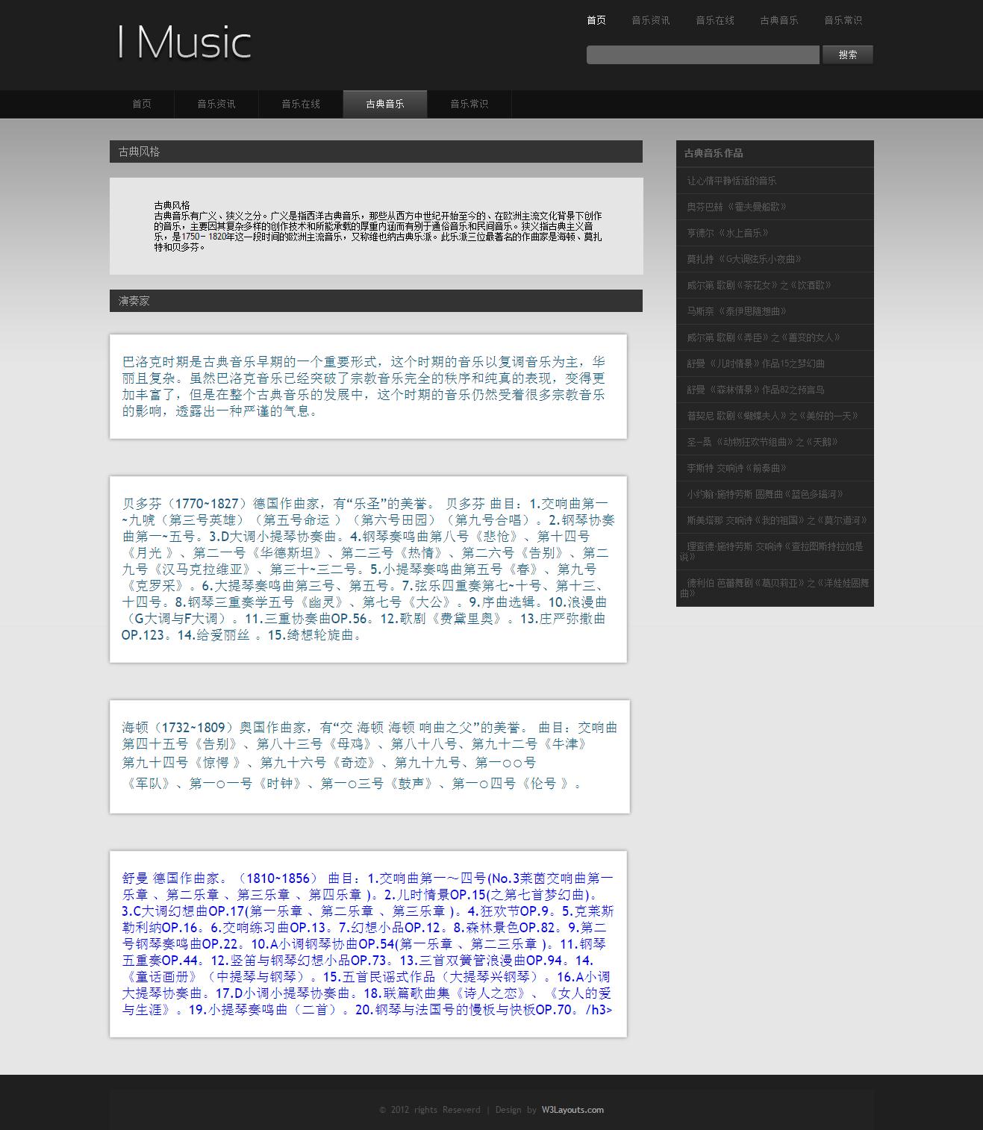
Task: Visit W3Layouts.com link in footer
Action: pos(572,1110)
